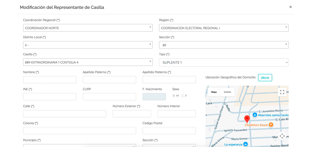Expand the Región dropdown list
310x147 pixels.
coord(224,28)
